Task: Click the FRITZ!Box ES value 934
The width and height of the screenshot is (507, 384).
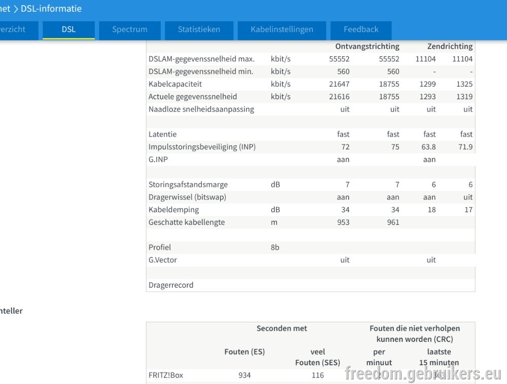Action: (x=244, y=375)
